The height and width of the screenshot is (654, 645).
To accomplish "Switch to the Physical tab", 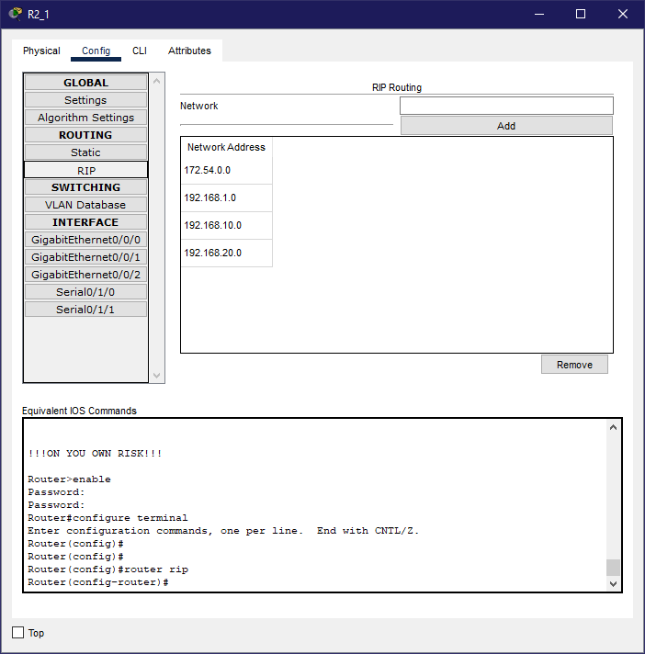I will [41, 51].
